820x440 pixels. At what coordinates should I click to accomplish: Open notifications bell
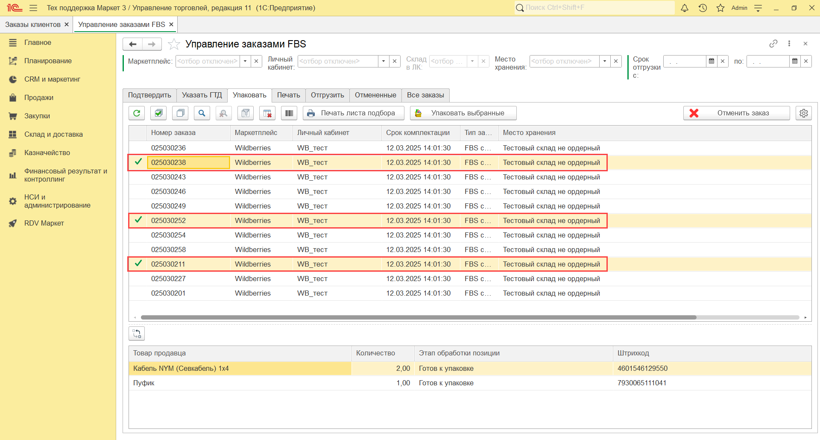(685, 8)
